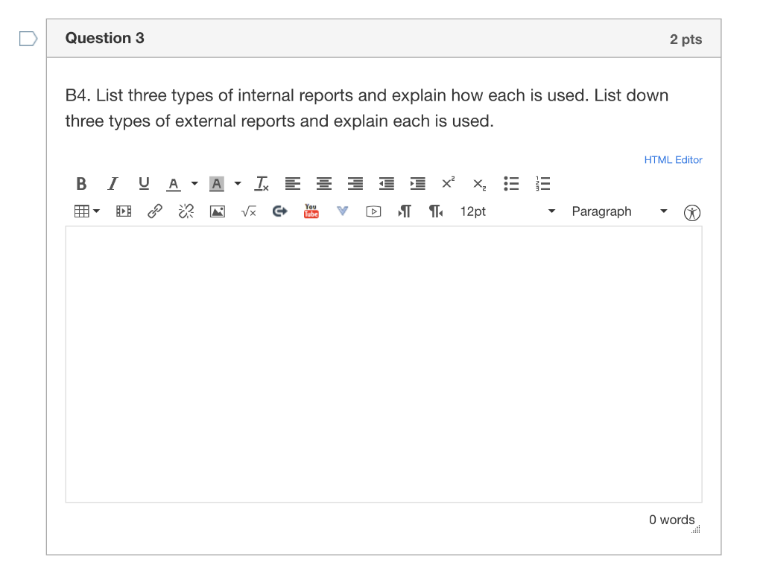Image resolution: width=763 pixels, height=580 pixels.
Task: Toggle underline text formatting
Action: pos(144,184)
